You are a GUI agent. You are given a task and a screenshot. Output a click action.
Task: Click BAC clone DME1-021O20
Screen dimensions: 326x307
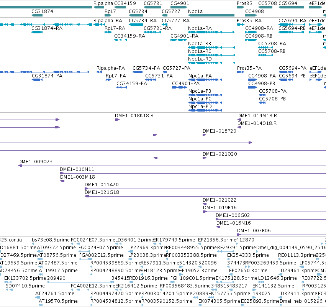[264, 158]
